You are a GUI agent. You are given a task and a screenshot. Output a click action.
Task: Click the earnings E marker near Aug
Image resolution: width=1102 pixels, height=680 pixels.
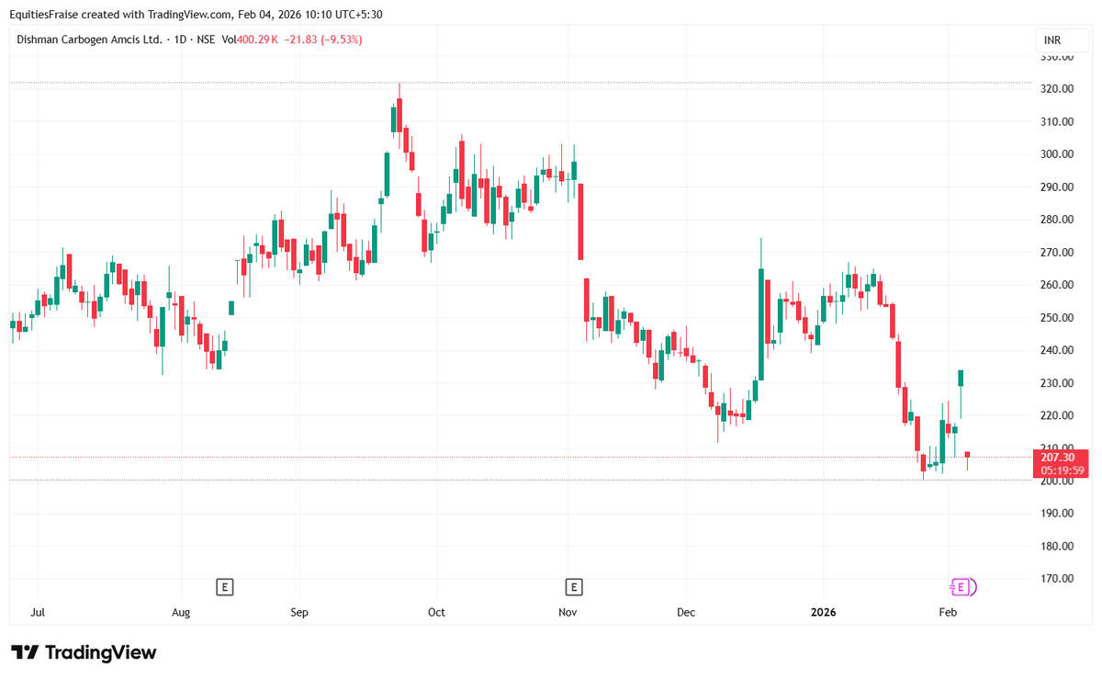click(x=224, y=586)
